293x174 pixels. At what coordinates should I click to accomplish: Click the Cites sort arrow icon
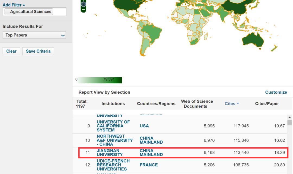[238, 104]
